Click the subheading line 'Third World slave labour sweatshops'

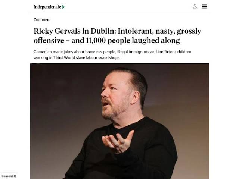click(87, 58)
